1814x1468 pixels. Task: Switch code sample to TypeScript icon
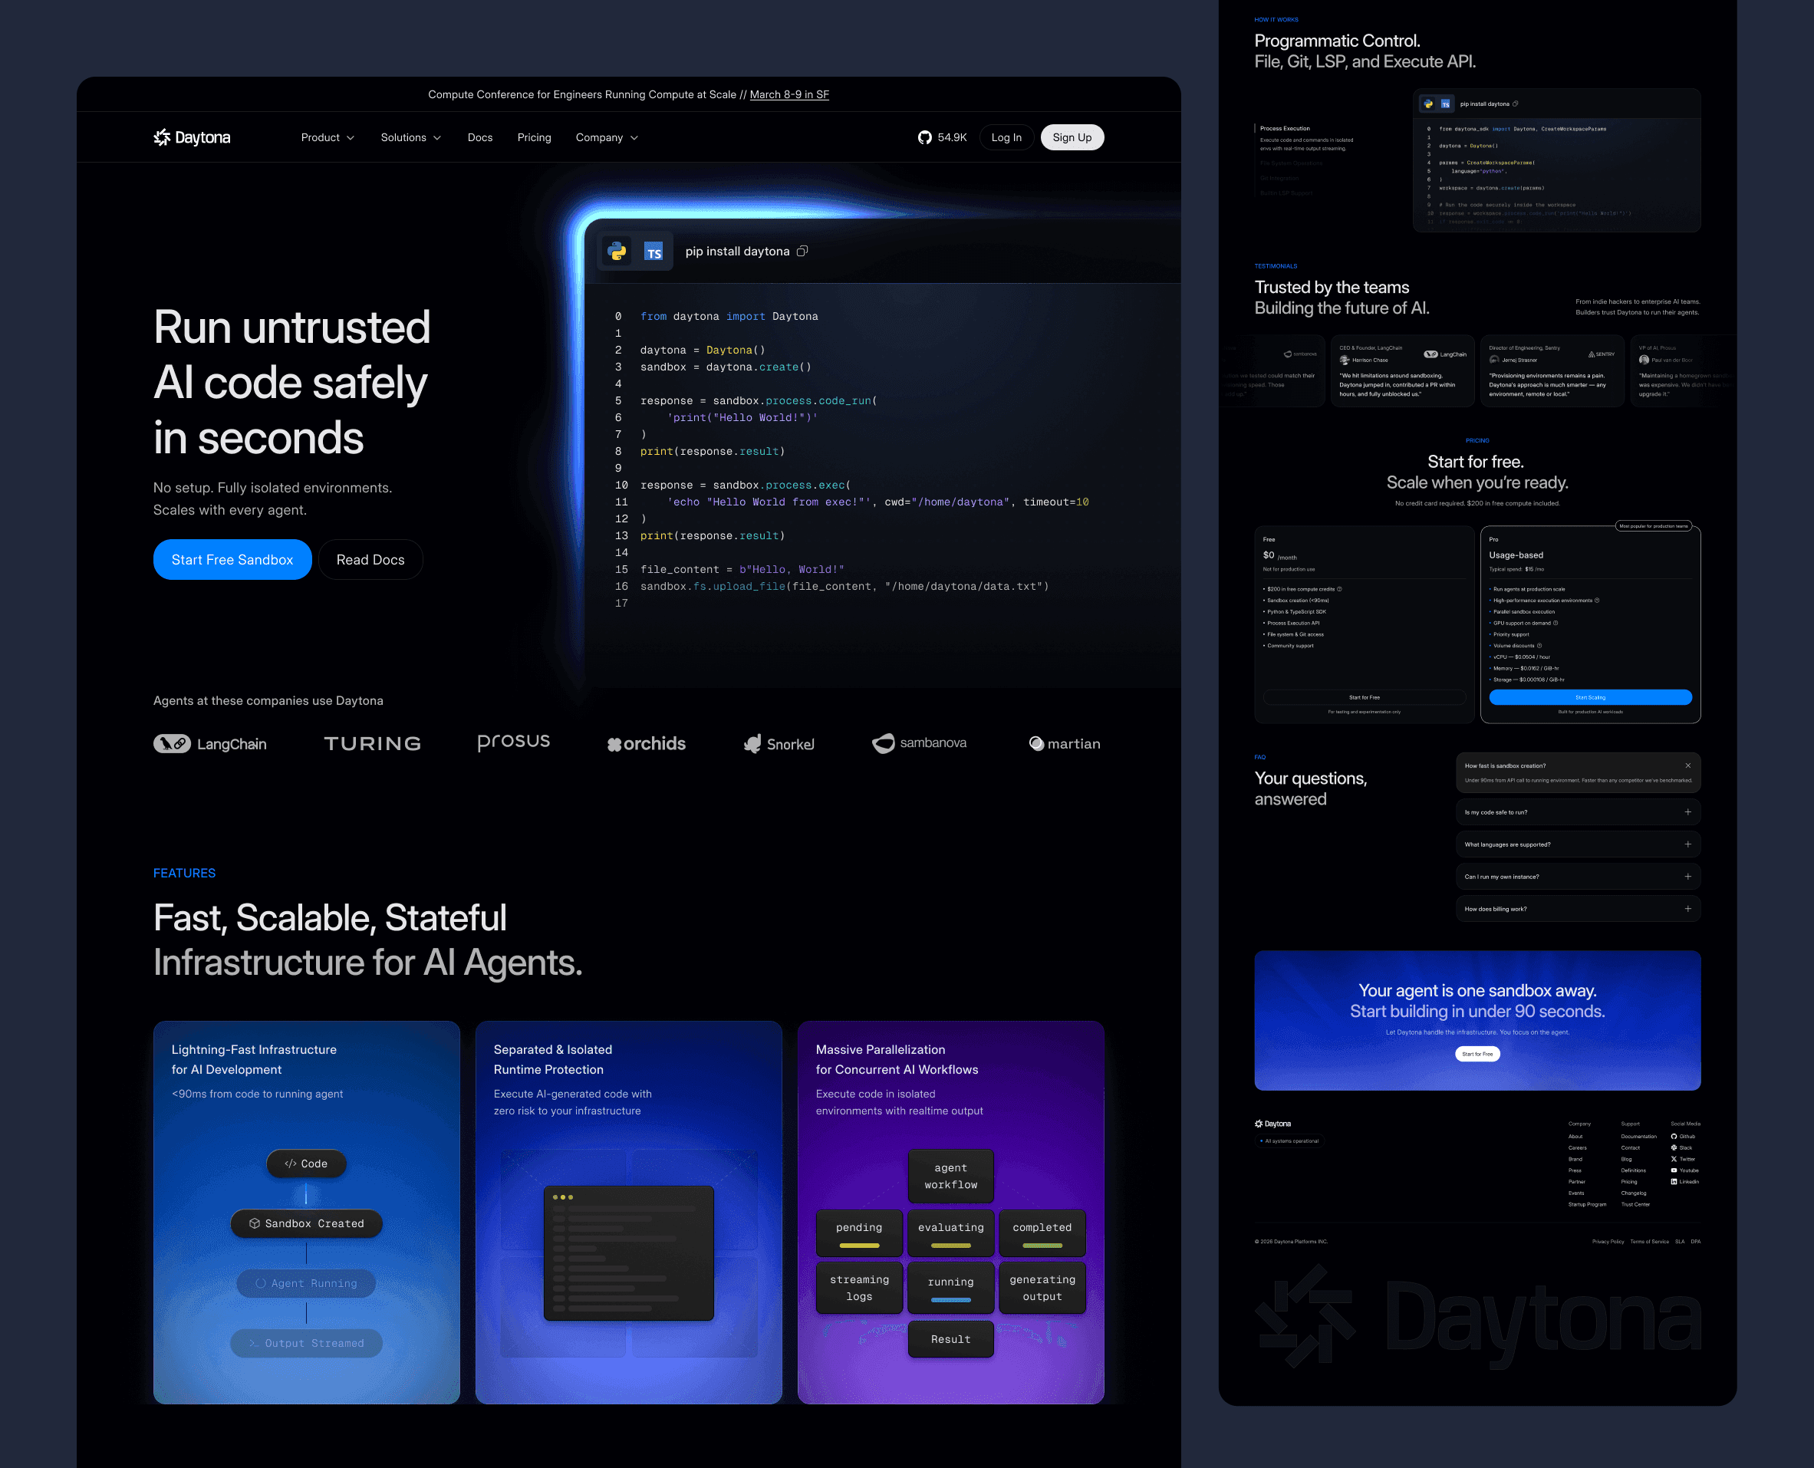[x=653, y=251]
